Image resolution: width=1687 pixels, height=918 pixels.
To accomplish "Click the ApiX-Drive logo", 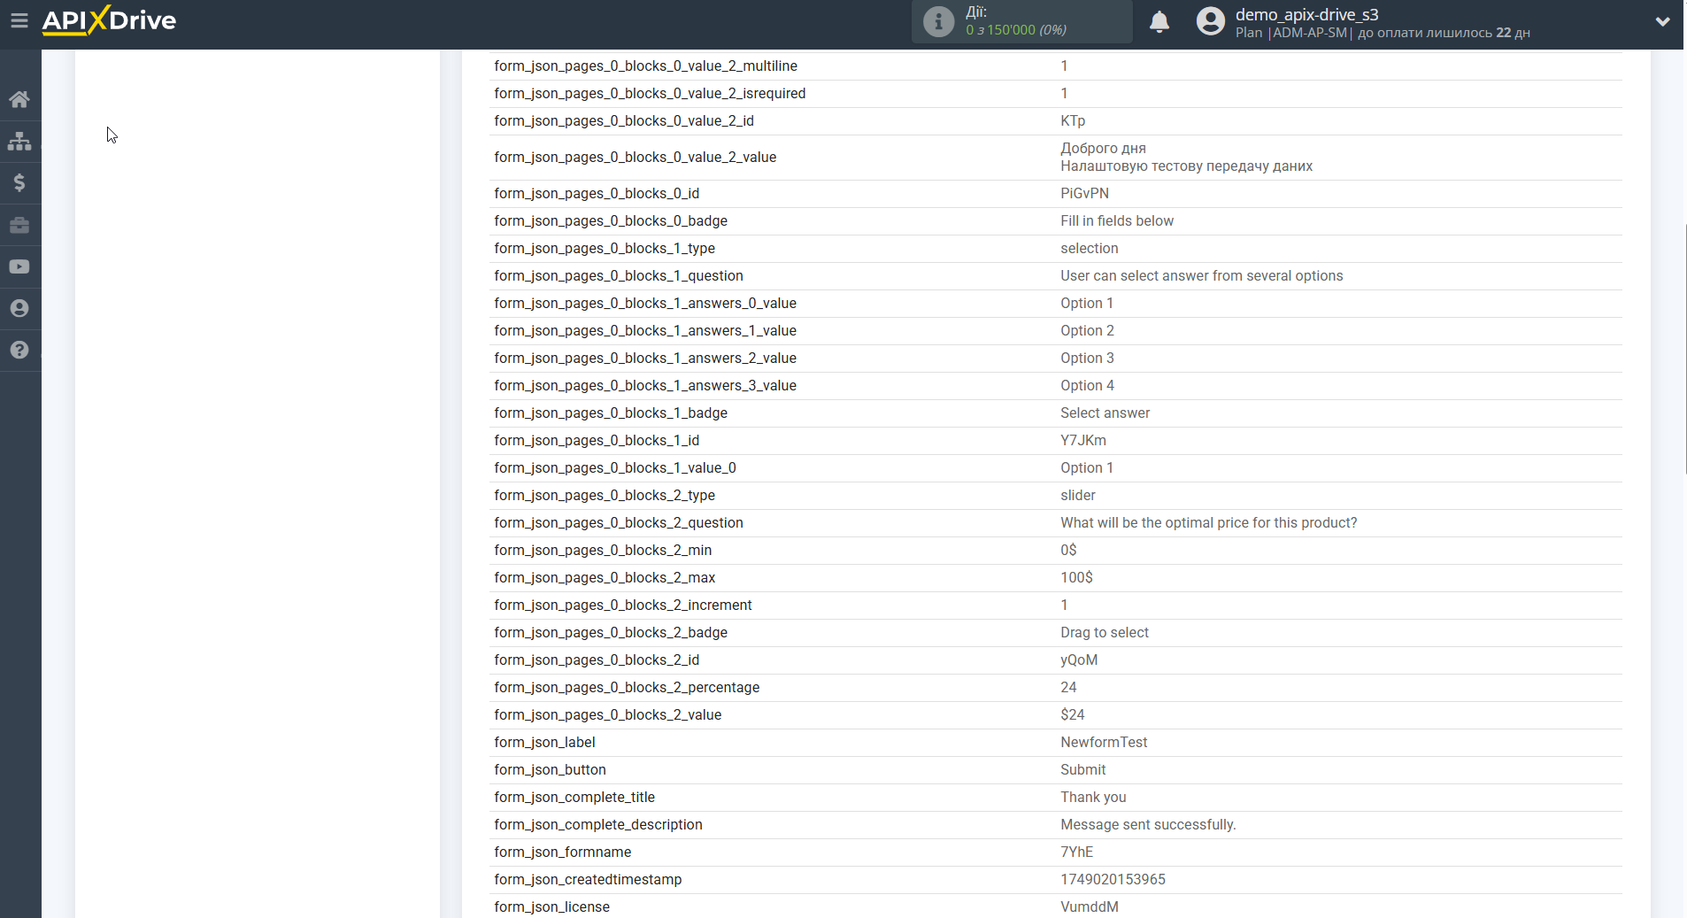I will [109, 20].
